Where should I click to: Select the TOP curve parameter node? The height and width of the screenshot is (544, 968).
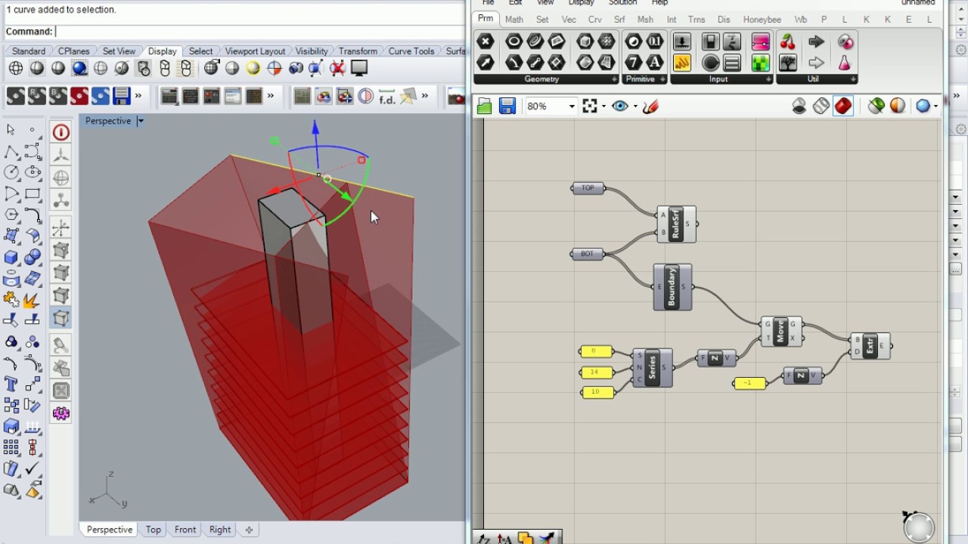pos(588,188)
